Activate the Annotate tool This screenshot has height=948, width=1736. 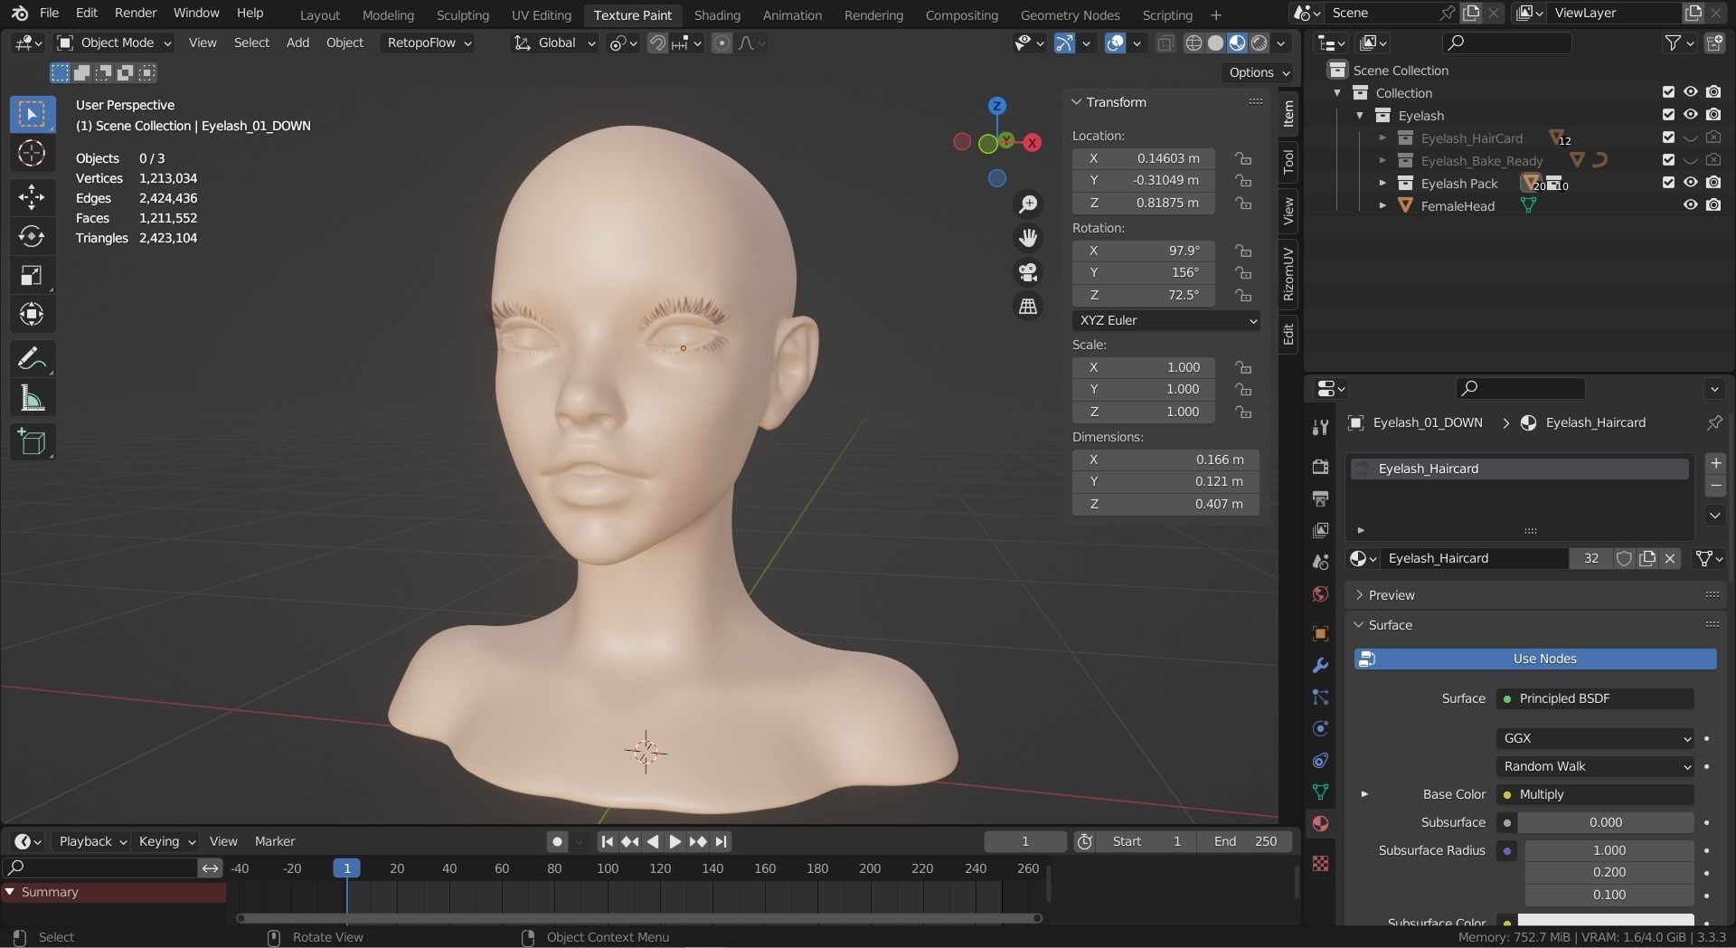32,359
